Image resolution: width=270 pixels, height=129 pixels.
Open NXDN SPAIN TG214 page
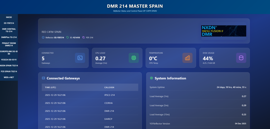pos(9,65)
